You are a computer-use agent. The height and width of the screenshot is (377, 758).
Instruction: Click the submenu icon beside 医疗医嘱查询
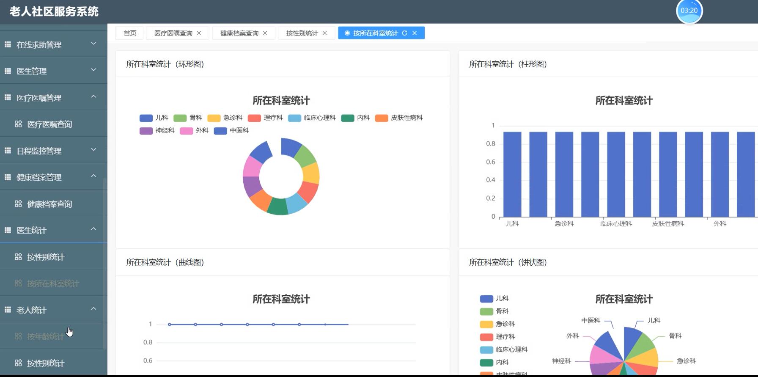[18, 124]
